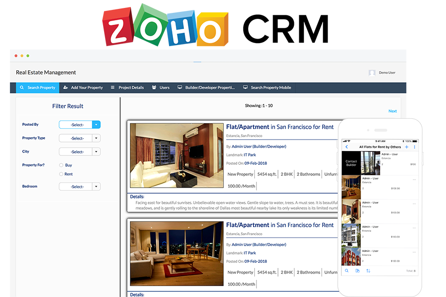Open the Property Type dropdown arrow
The image size is (446, 297).
(x=96, y=138)
